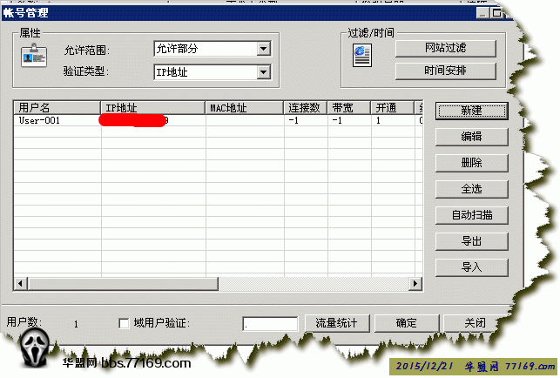The image size is (560, 378).
Task: Sort by 连接数 column header
Action: click(306, 108)
